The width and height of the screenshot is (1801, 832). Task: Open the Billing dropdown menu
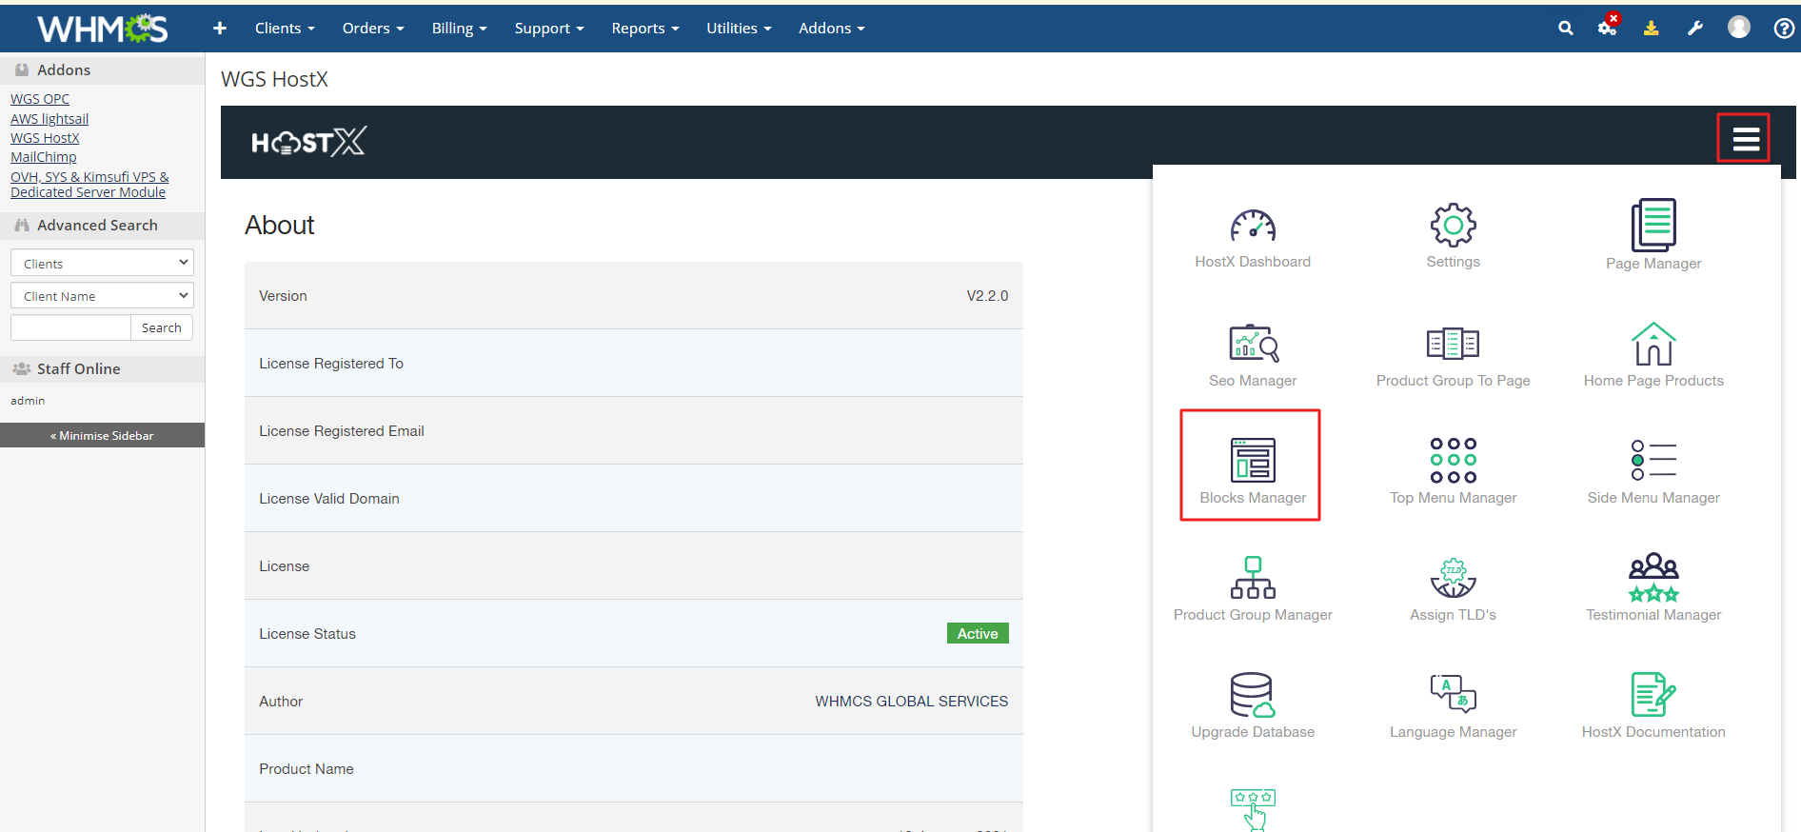(459, 29)
